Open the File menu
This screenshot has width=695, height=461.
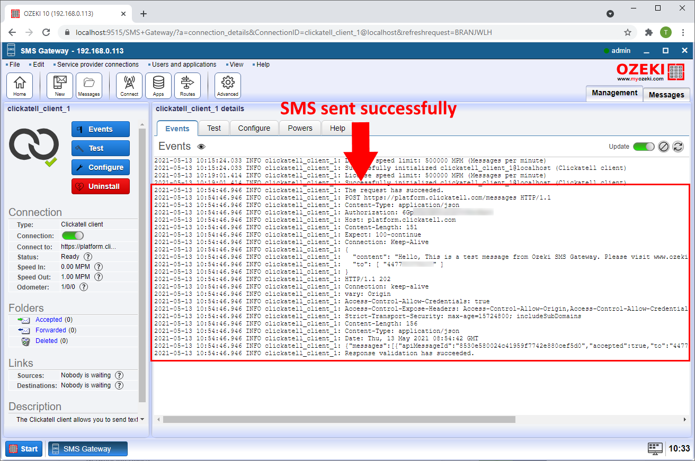tap(14, 65)
